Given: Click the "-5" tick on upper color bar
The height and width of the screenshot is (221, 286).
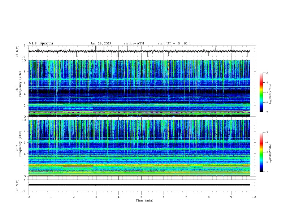Looking at the screenshot, I should click(266, 92).
